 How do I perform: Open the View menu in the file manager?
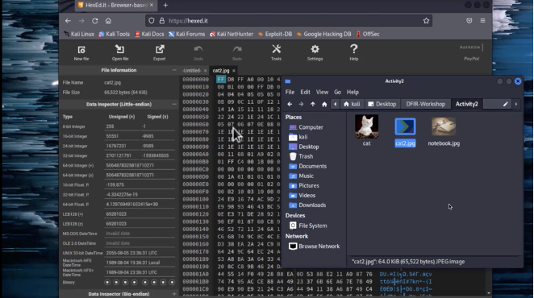click(x=322, y=92)
